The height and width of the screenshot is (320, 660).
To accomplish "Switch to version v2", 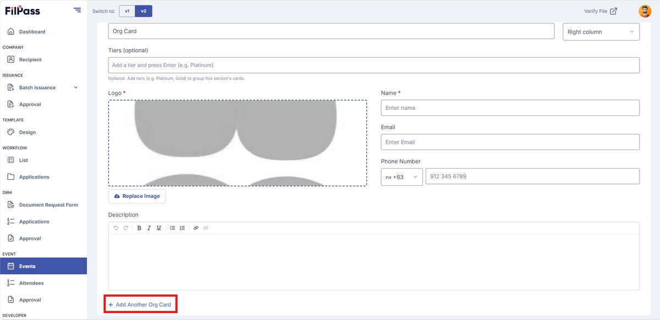I will click(x=144, y=11).
